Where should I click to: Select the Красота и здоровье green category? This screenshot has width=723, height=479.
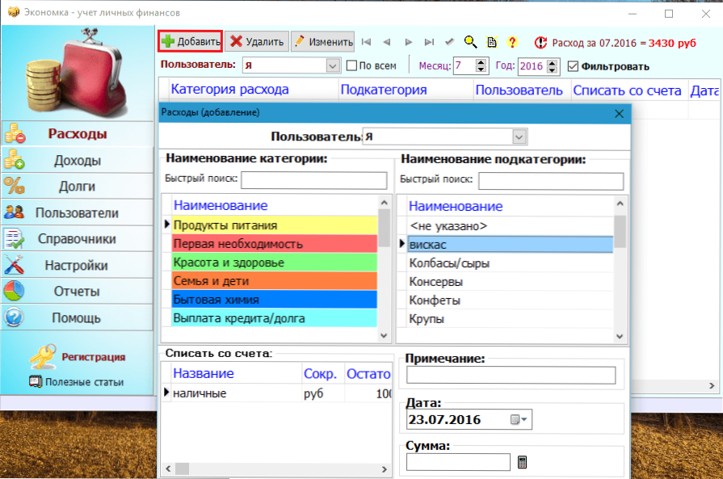tap(274, 263)
